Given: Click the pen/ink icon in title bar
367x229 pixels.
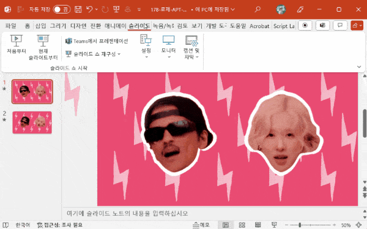Looking at the screenshot, I should pos(300,9).
